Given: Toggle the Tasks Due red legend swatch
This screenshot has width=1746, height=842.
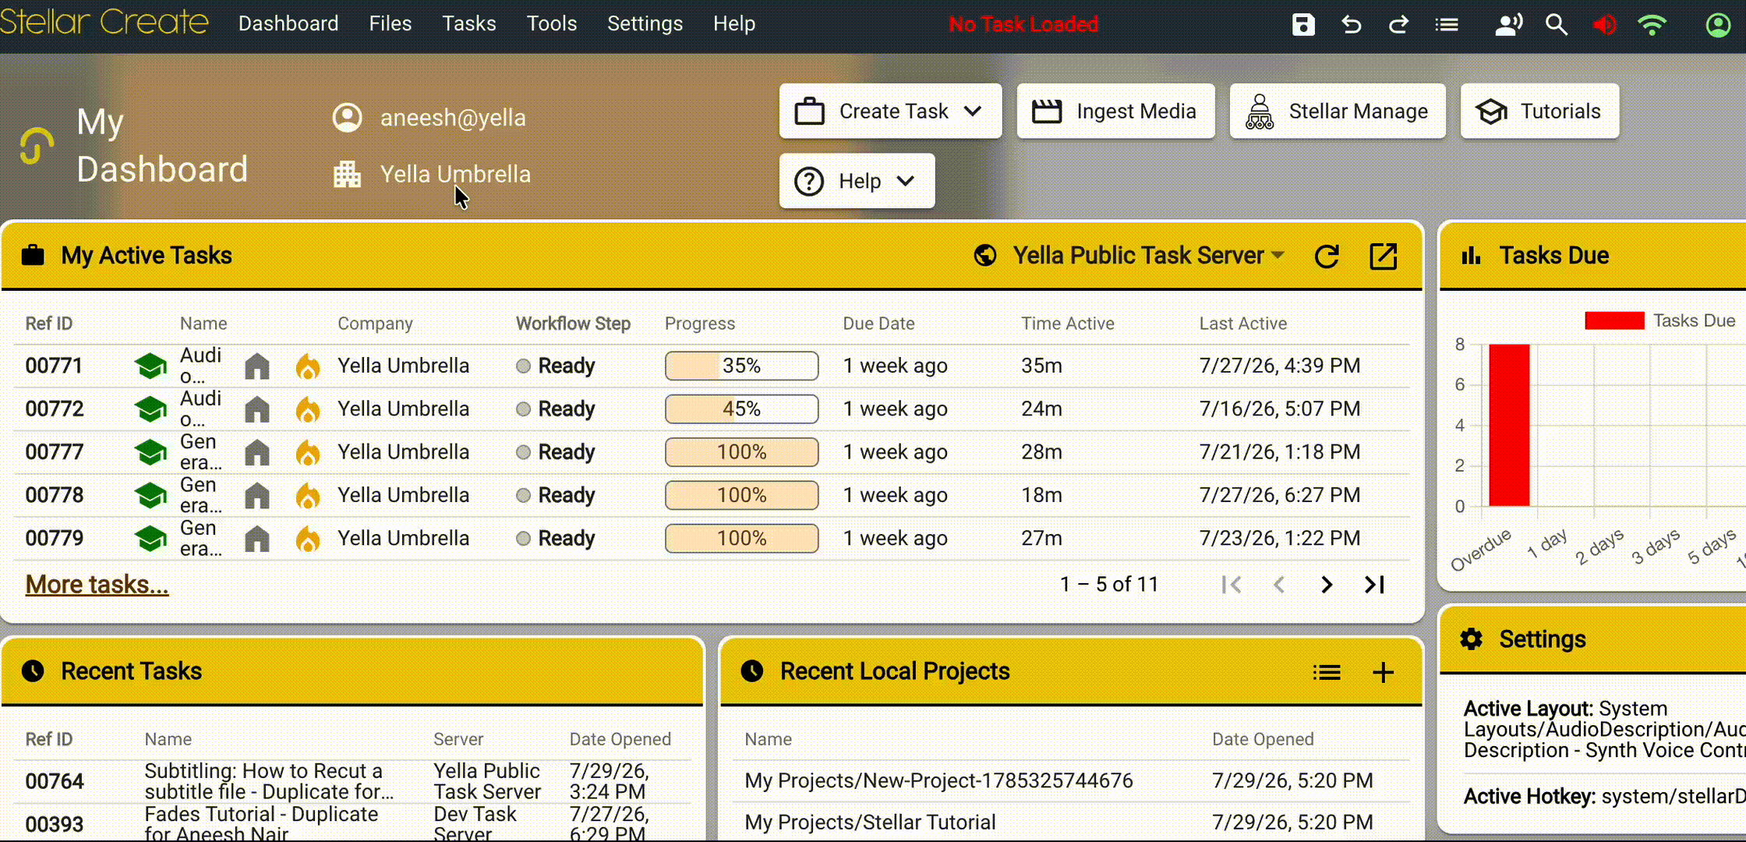Looking at the screenshot, I should pyautogui.click(x=1614, y=320).
